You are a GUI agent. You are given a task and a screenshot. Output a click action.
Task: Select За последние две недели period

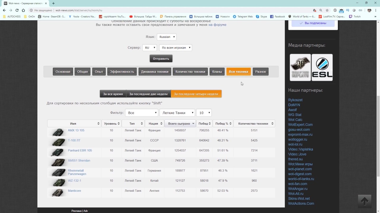[x=148, y=94]
